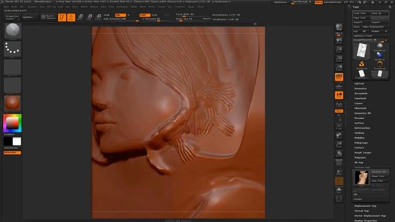The width and height of the screenshot is (395, 222).
Task: Expand the SubTool subpalette
Action: click(359, 84)
